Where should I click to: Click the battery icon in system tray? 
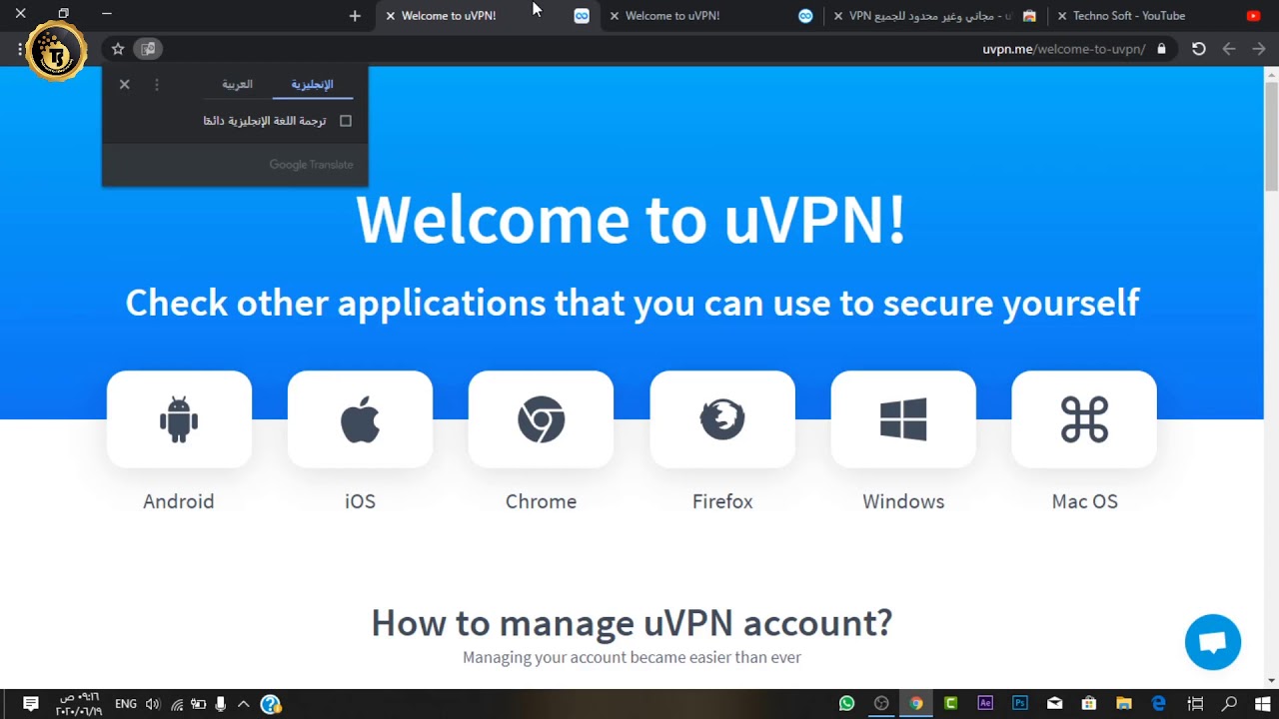point(199,703)
